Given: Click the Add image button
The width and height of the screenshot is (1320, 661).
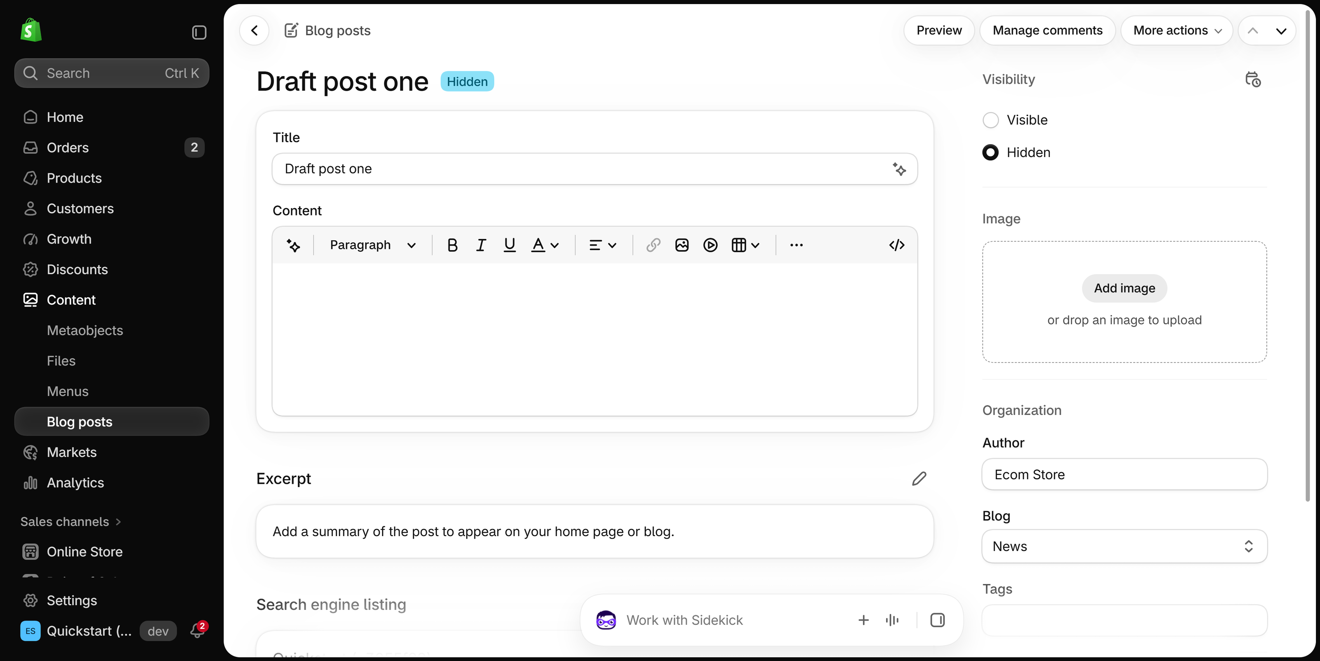Looking at the screenshot, I should [1124, 288].
